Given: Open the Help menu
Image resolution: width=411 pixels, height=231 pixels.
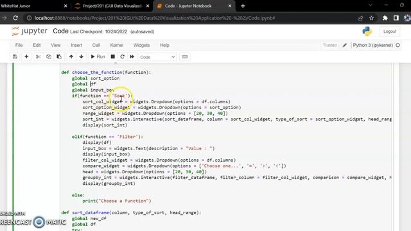Looking at the screenshot, I should point(164,45).
